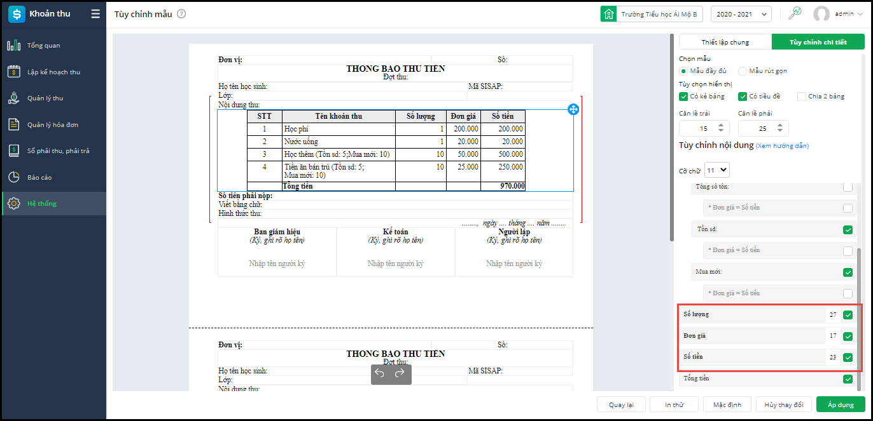The image size is (873, 421).
Task: Enable Tổng số tồn checkbox
Action: 848,187
